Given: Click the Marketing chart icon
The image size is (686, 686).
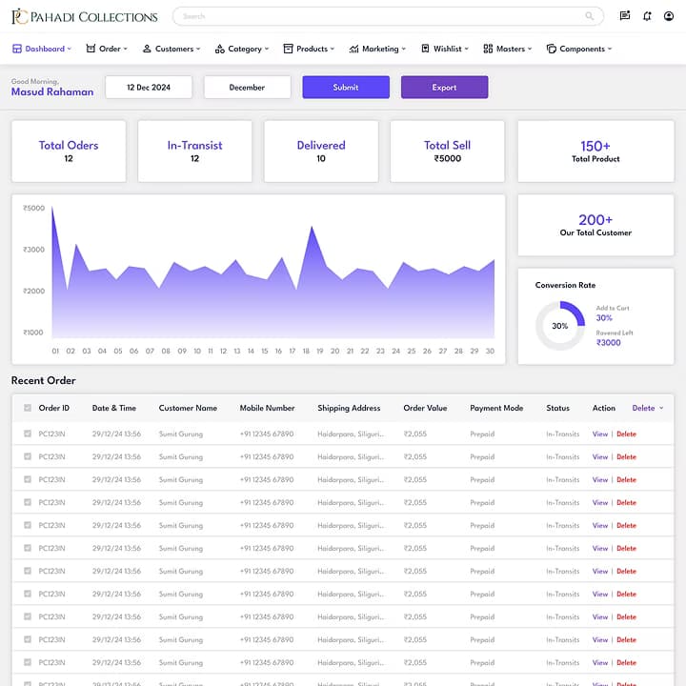Looking at the screenshot, I should point(353,49).
